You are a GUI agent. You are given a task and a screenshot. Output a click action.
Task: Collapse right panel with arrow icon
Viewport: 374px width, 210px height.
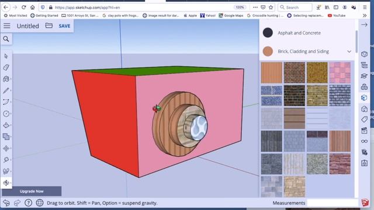364,24
